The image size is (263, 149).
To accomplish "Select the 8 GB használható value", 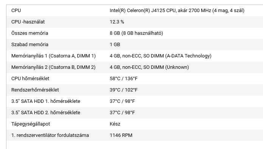I will (x=136, y=33).
